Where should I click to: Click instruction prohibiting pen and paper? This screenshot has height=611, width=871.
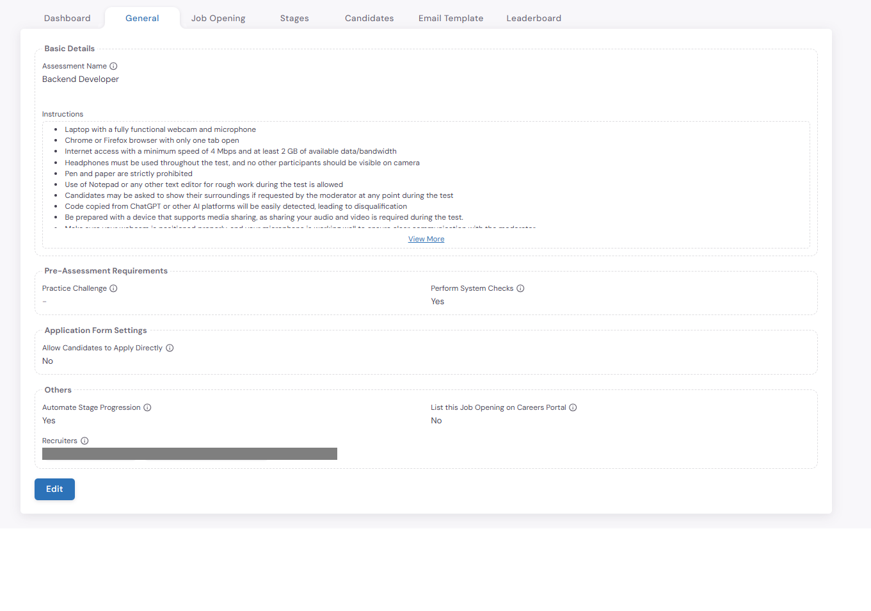(129, 174)
